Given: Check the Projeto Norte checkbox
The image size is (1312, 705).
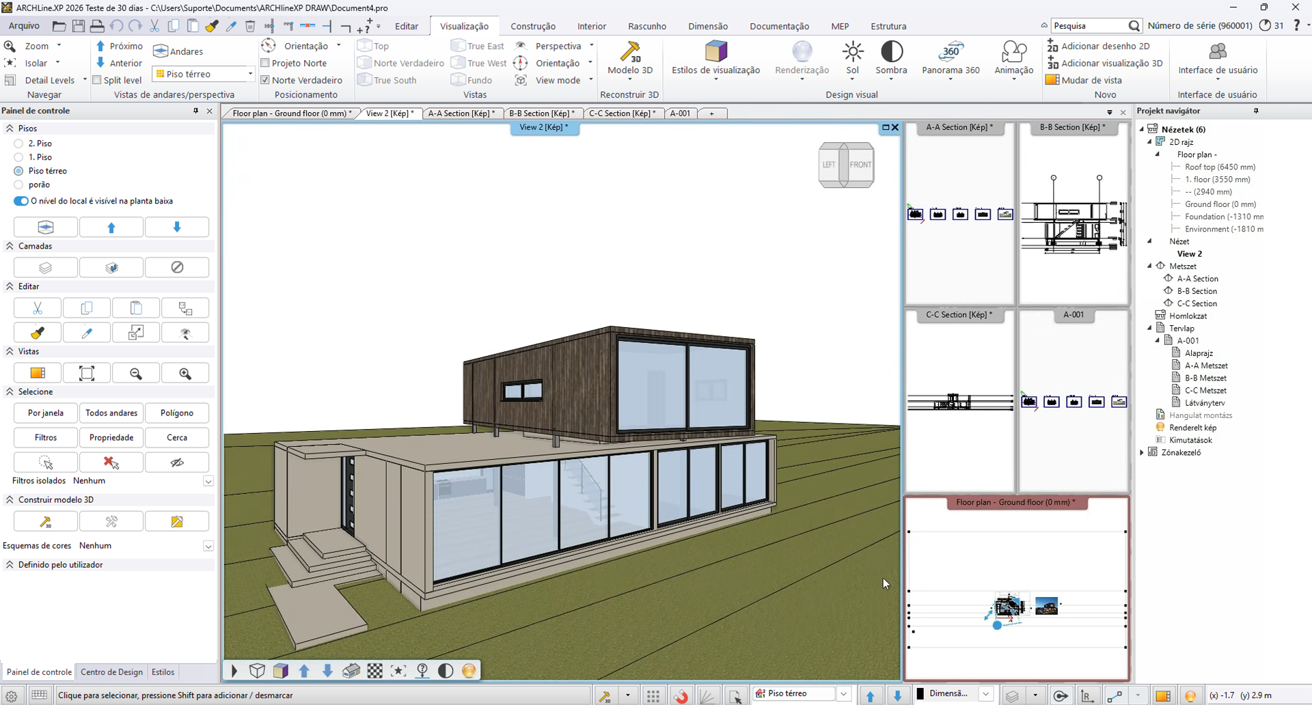Looking at the screenshot, I should point(265,63).
